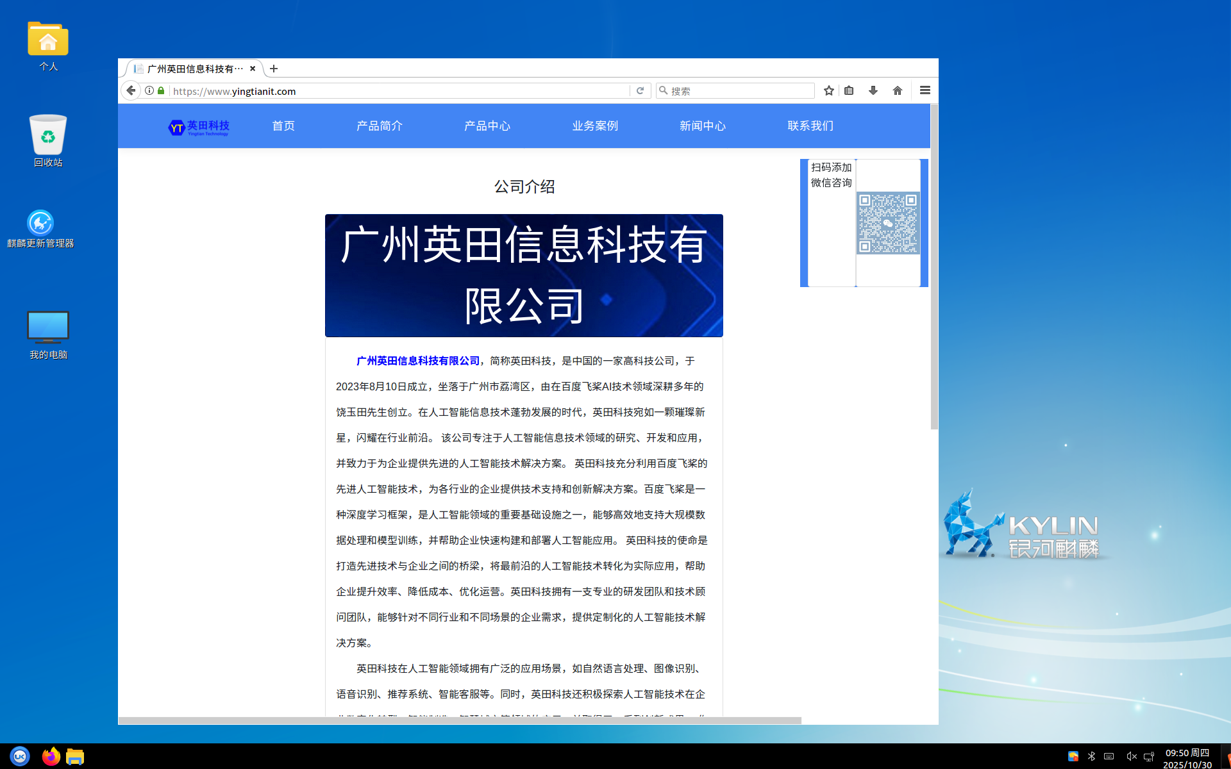Click into the 搜索 search field
This screenshot has height=769, width=1231.
737,91
